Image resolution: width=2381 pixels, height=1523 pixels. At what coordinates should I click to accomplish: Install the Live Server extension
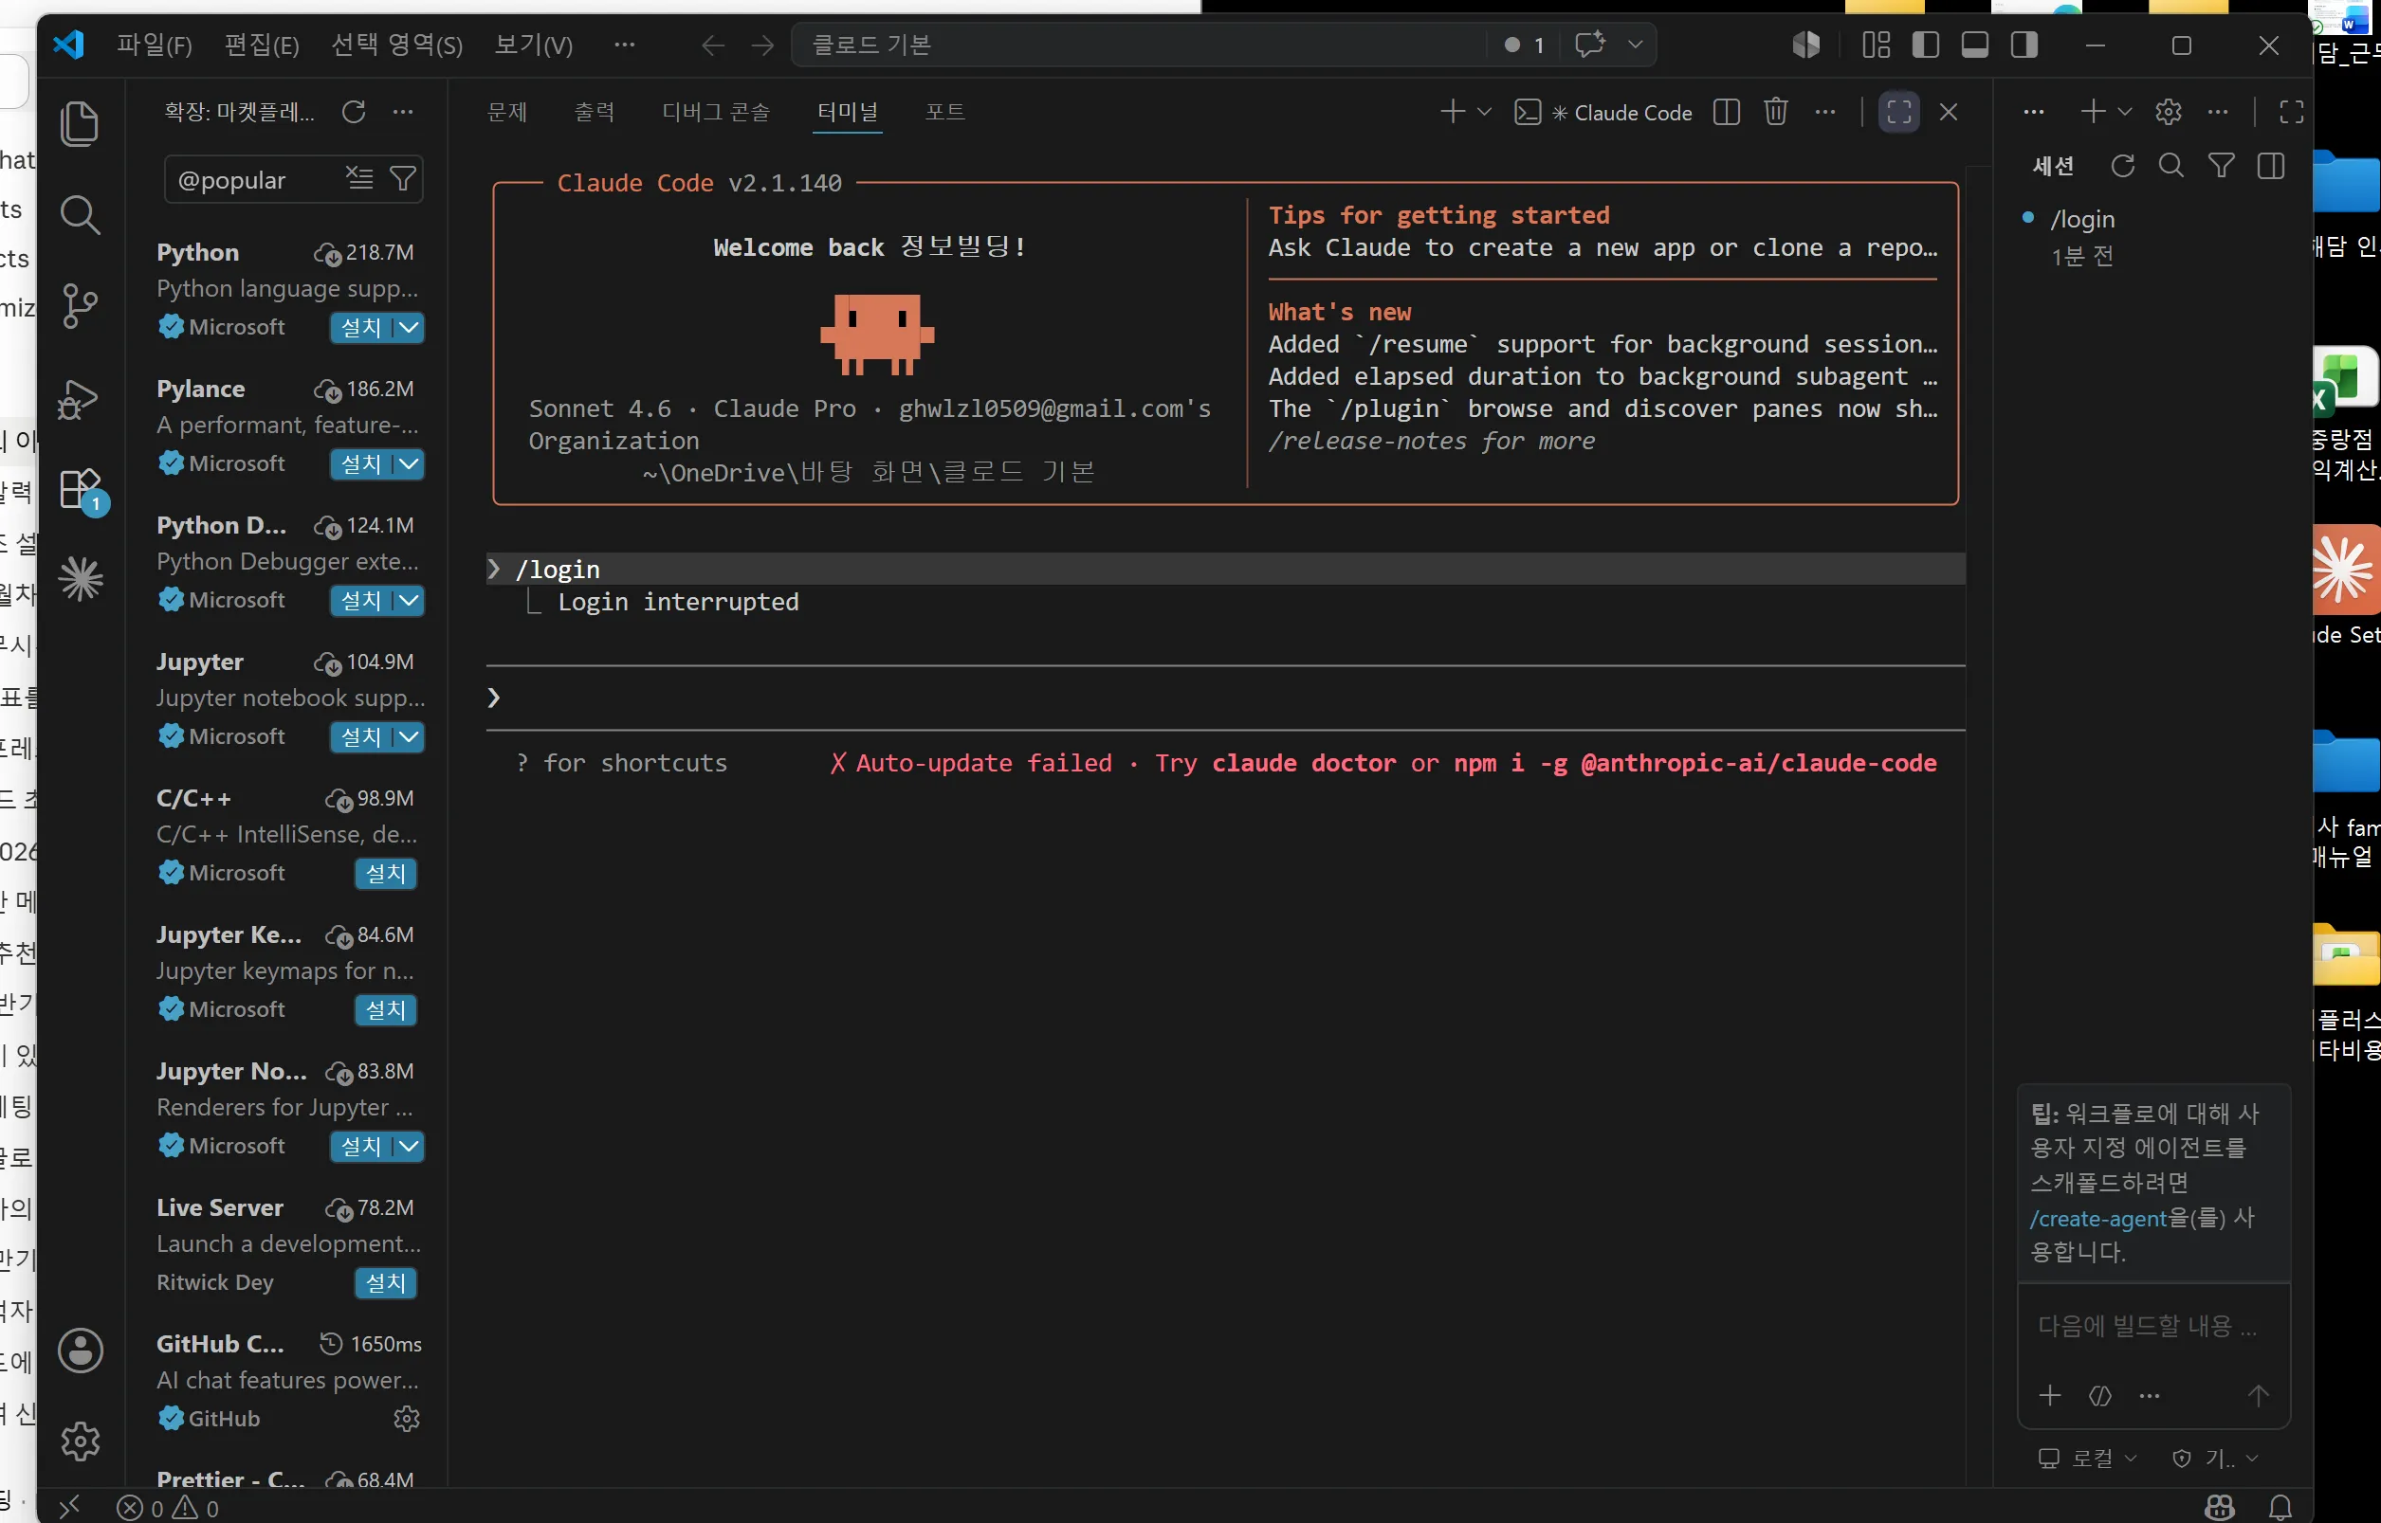pyautogui.click(x=386, y=1282)
